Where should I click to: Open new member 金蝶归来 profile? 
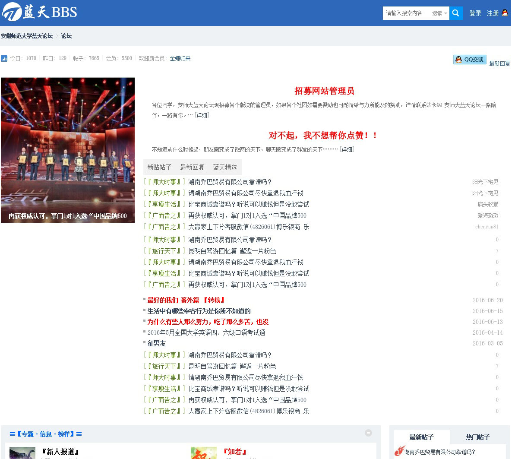(180, 58)
